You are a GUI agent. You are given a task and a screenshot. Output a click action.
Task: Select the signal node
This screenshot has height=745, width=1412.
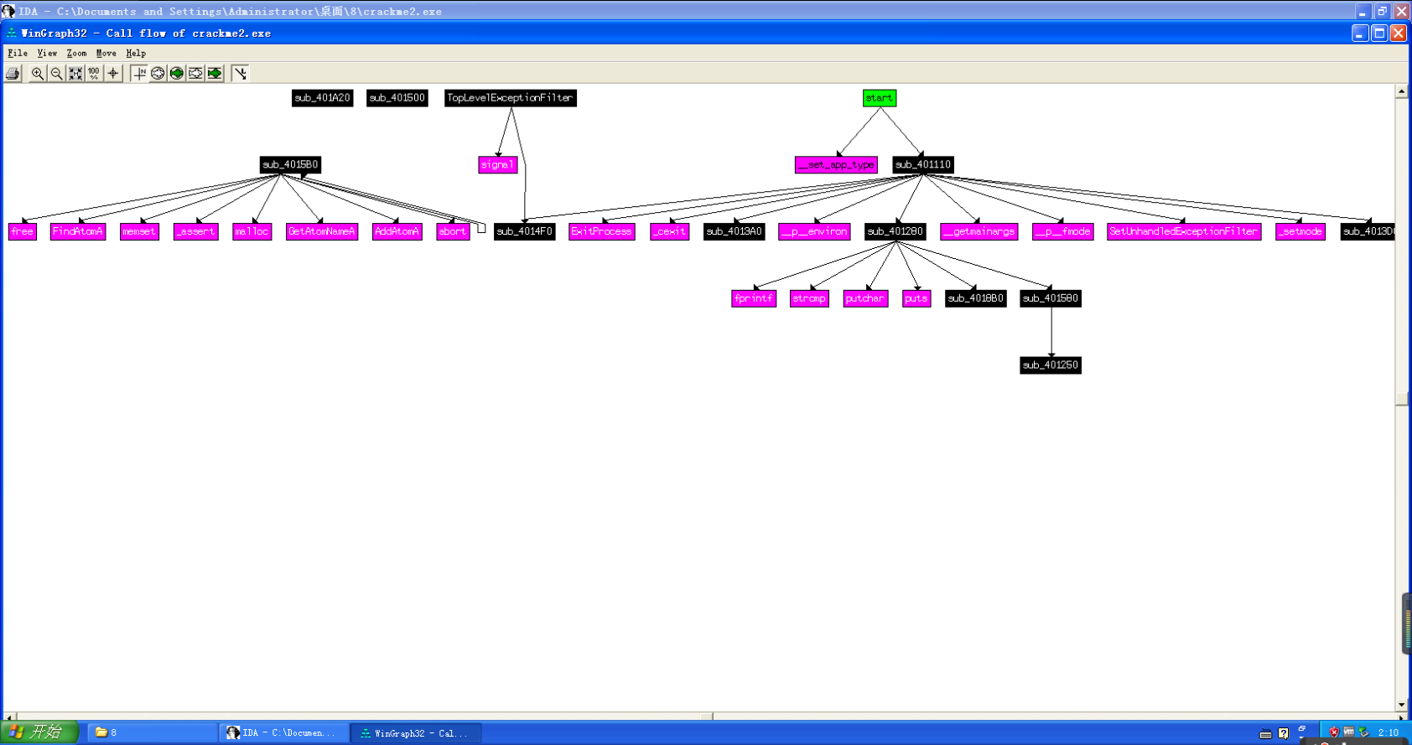pos(498,165)
